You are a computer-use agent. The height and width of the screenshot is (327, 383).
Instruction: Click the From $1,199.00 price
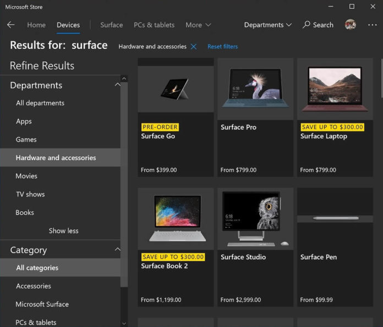161,300
